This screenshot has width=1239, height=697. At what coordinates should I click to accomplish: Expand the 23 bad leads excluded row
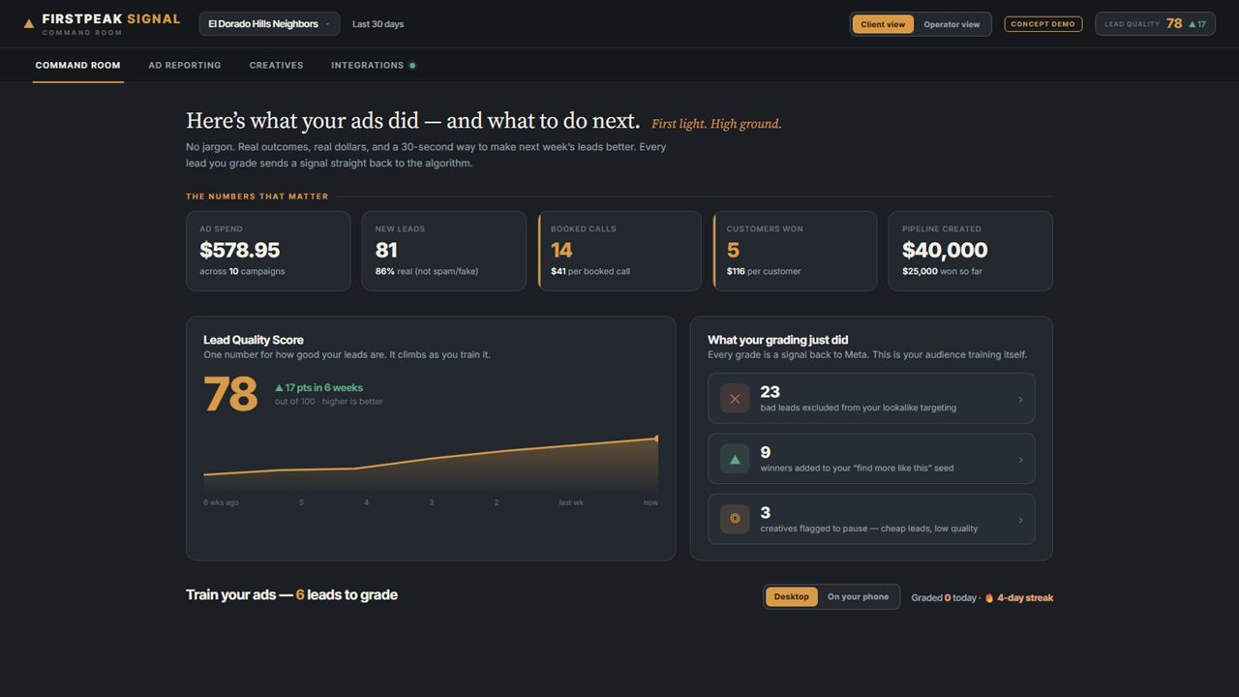(871, 399)
